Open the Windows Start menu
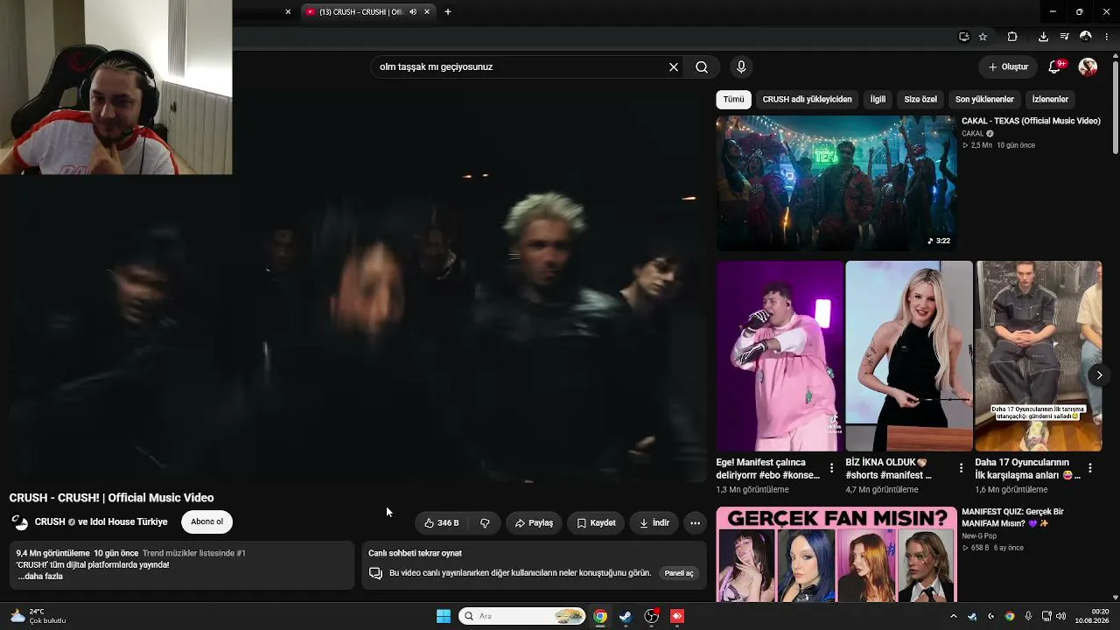The height and width of the screenshot is (630, 1120). [x=444, y=616]
